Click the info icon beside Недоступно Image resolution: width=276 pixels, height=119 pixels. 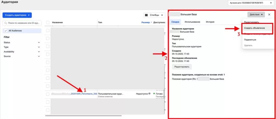(149, 94)
